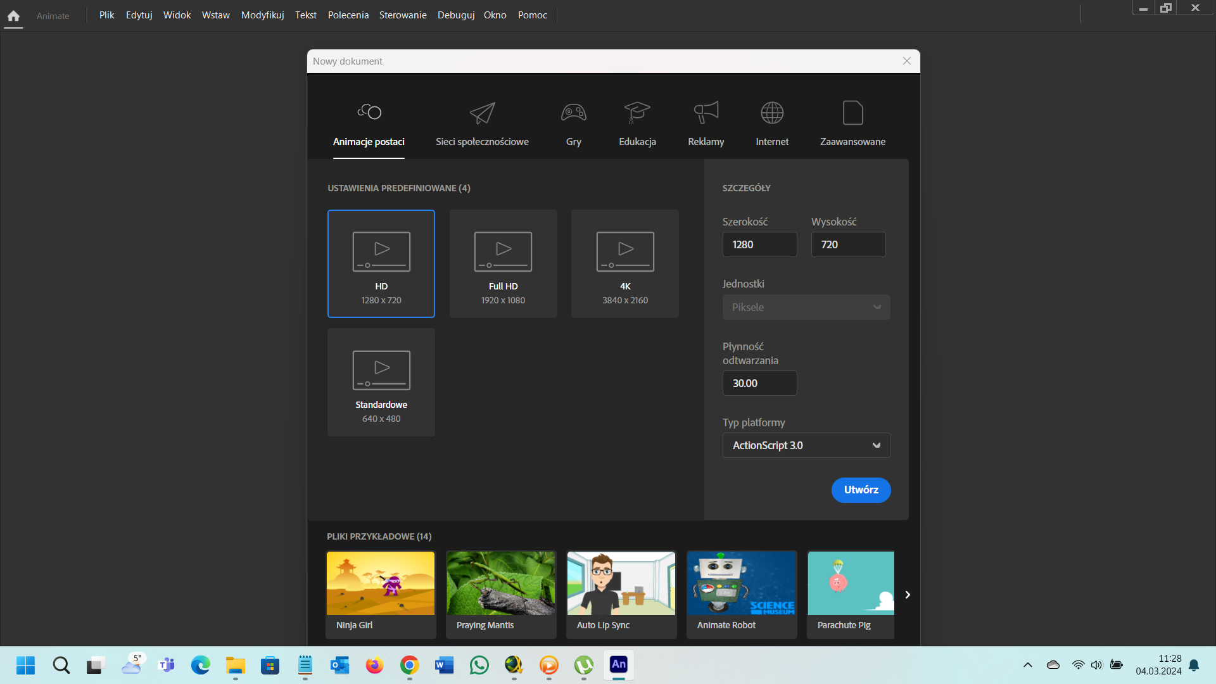Screen dimensions: 1216x684
Task: Open Windows taskbar search
Action: pos(61,665)
